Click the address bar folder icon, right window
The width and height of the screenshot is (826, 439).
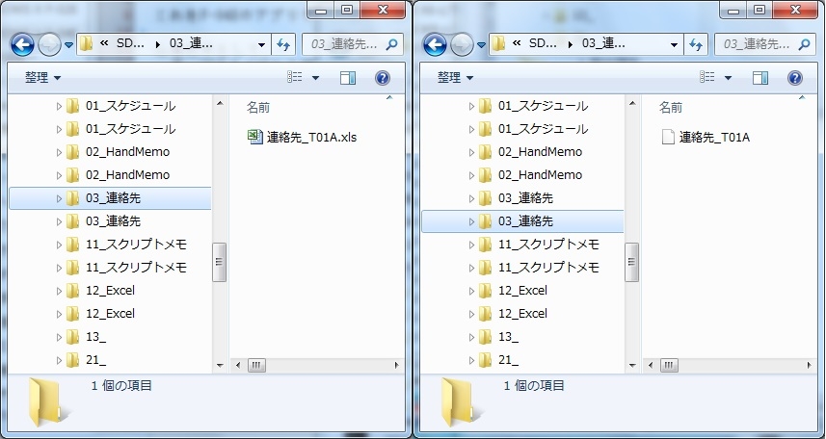[x=499, y=43]
